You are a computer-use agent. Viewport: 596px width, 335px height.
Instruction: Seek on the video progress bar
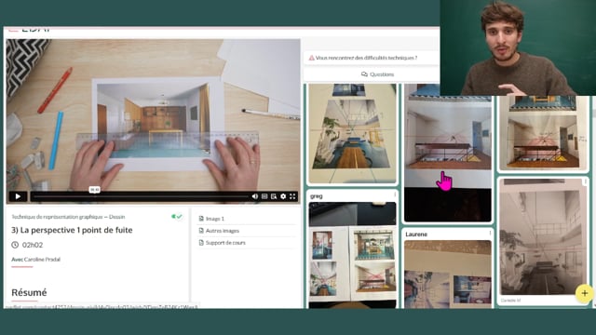click(140, 196)
